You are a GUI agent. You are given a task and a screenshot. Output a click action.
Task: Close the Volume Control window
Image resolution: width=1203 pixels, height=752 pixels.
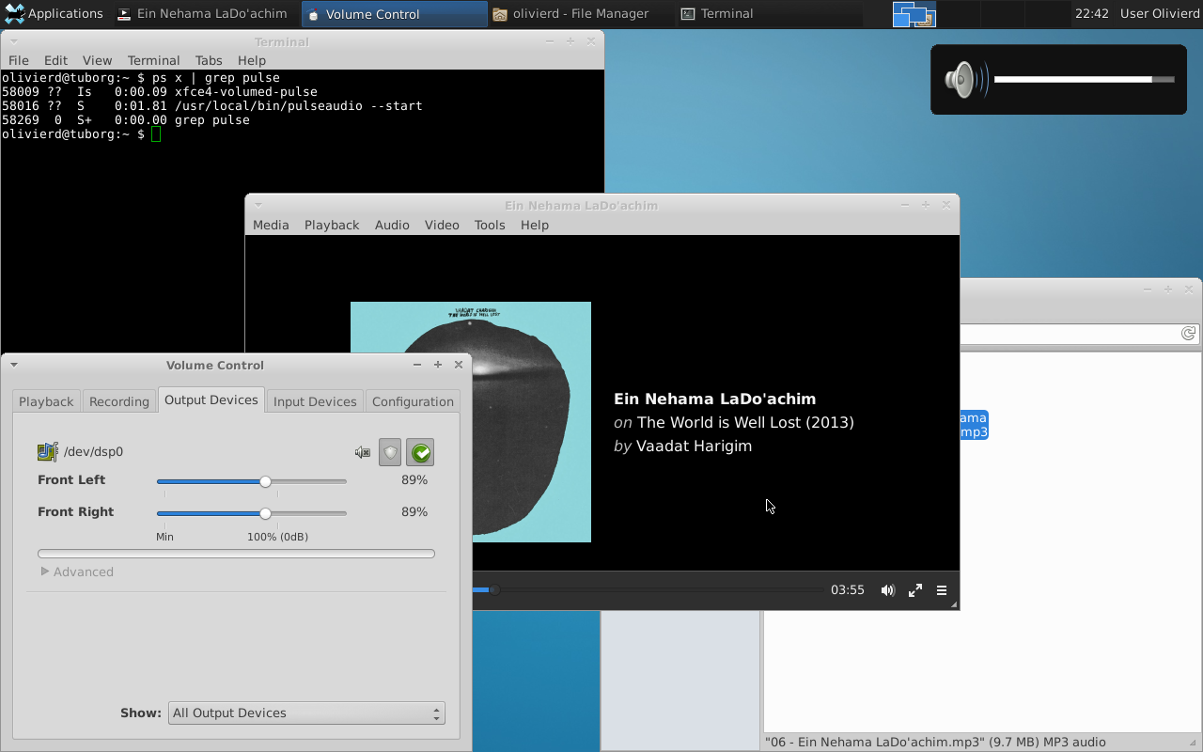[459, 365]
